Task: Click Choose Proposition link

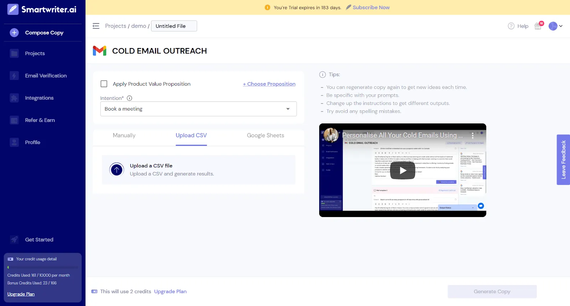Action: (x=269, y=84)
